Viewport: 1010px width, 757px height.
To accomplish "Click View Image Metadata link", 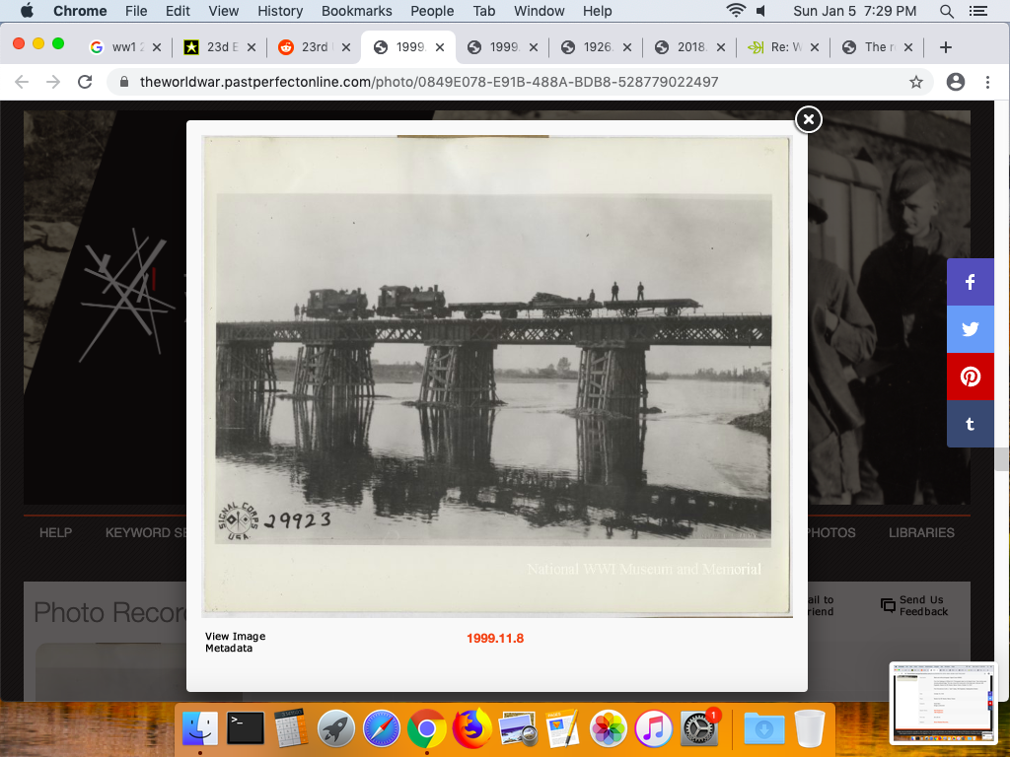I will (x=235, y=643).
